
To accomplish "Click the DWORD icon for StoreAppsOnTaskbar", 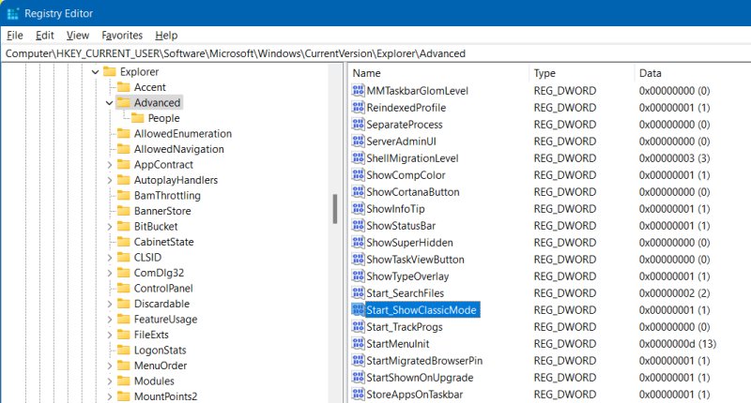I will point(358,395).
